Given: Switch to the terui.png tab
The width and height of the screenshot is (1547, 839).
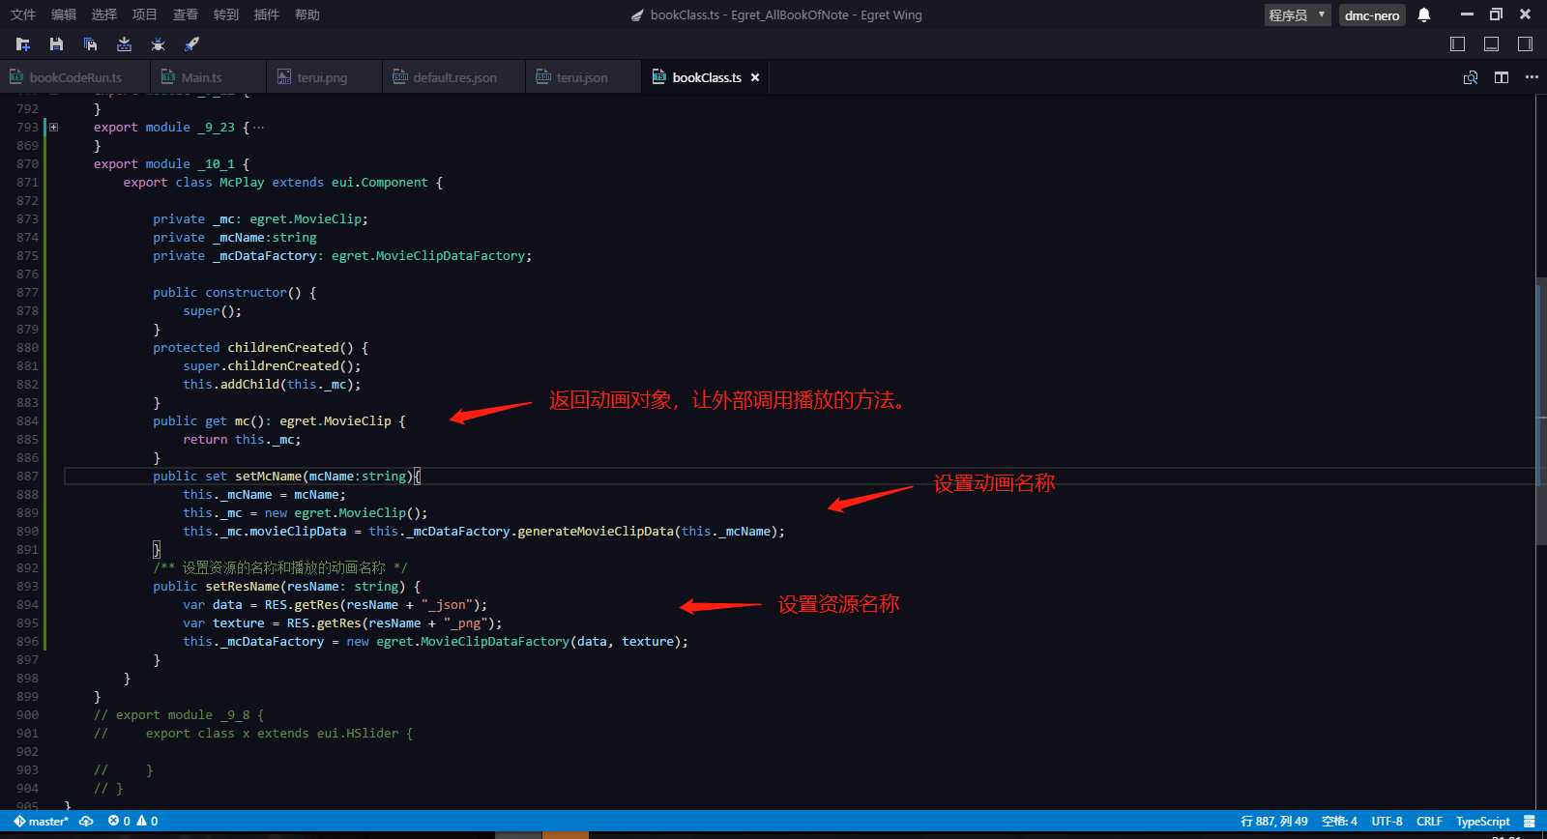Looking at the screenshot, I should (x=322, y=77).
